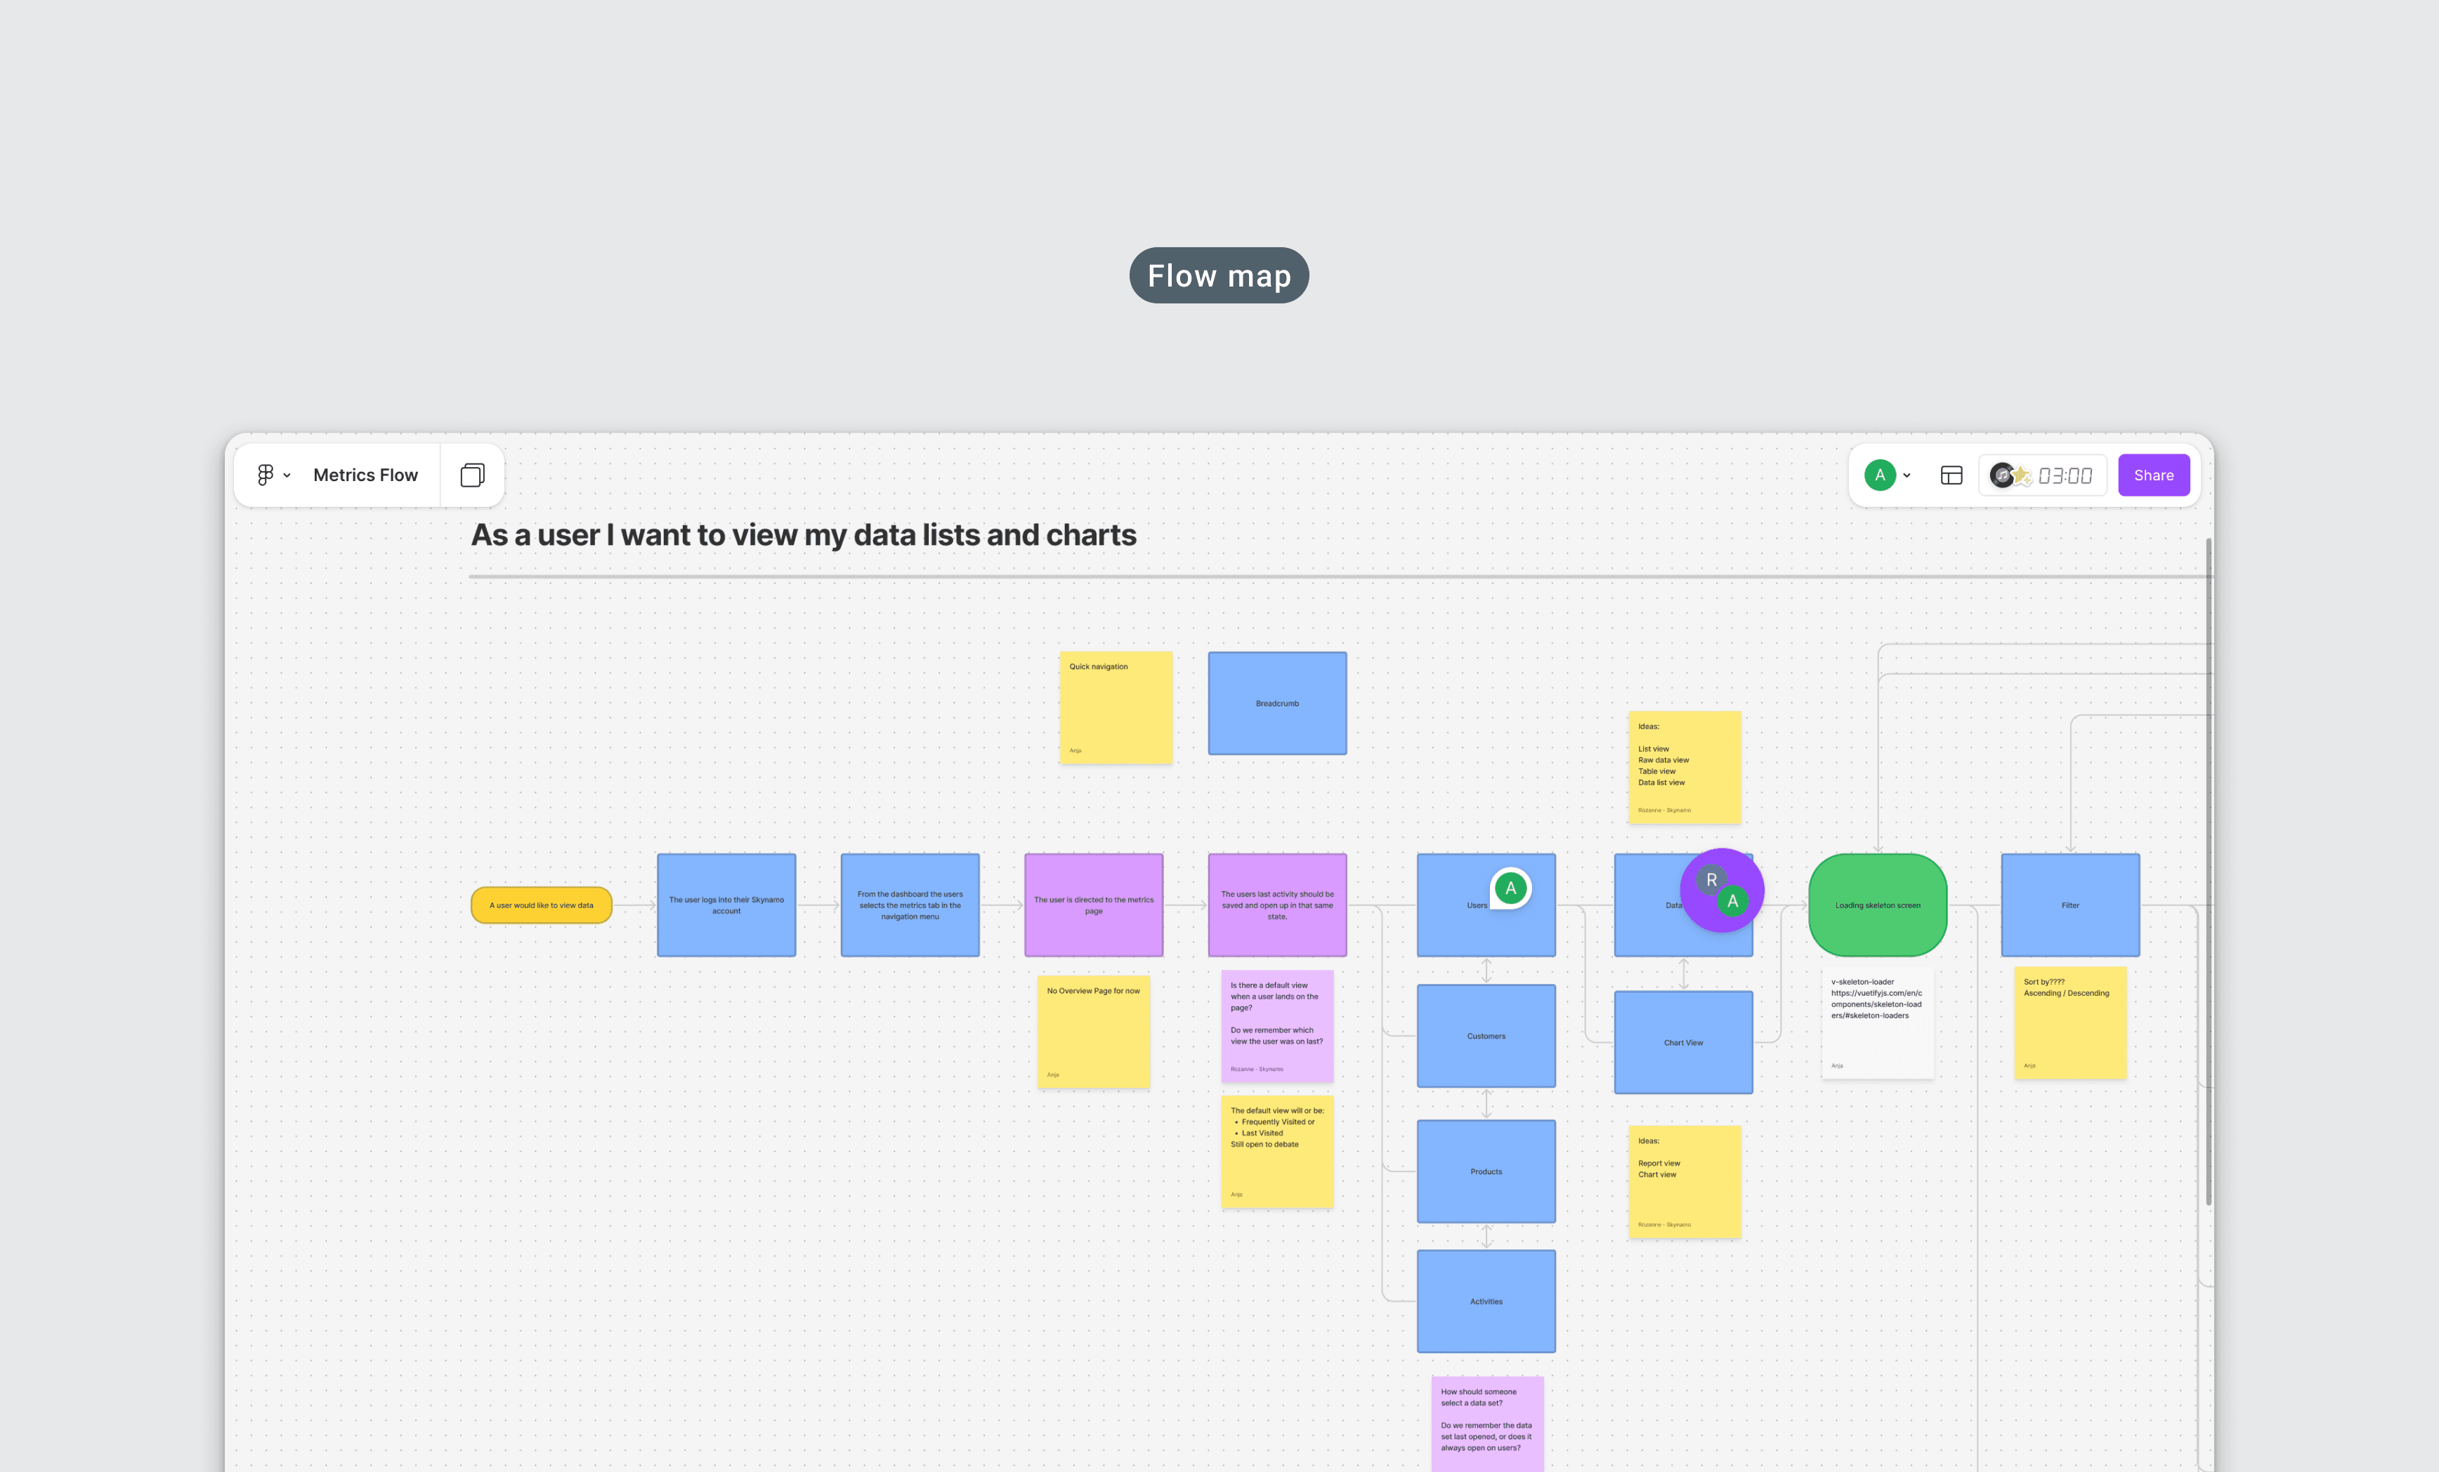Screen dimensions: 2439x1472
Task: Expand the main menu chevron beside Figma logo
Action: pos(287,476)
